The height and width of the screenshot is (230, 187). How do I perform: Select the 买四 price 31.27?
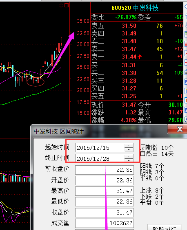pos(129,88)
